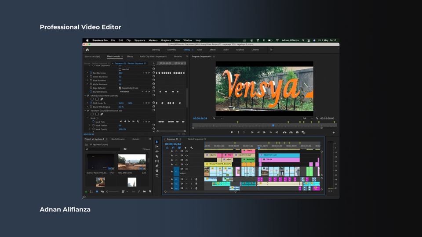Image resolution: width=422 pixels, height=237 pixels.
Task: Toggle the Red Blurriness stopwatch animation
Action: point(91,73)
